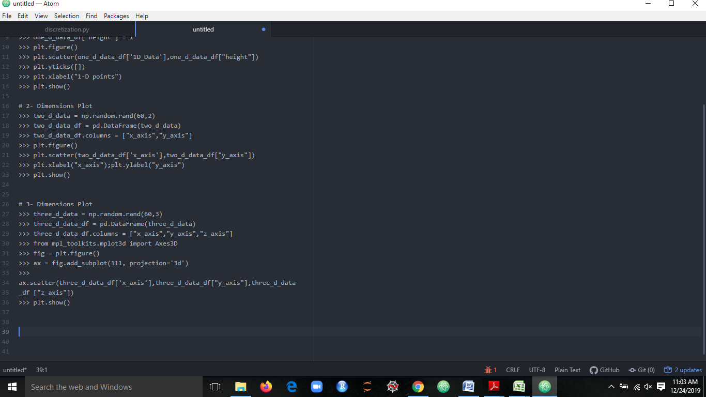This screenshot has height=397, width=706.
Task: Open the UTF-8 encoding selector
Action: point(537,370)
